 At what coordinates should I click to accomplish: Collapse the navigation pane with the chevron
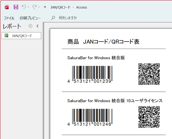click(x=37, y=26)
